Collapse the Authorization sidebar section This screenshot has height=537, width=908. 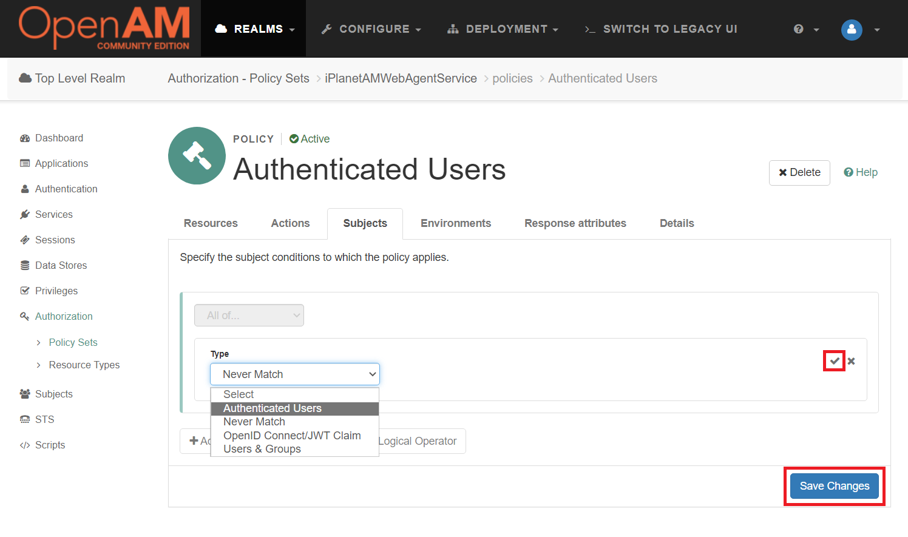click(64, 316)
